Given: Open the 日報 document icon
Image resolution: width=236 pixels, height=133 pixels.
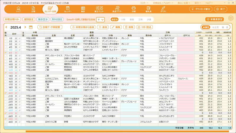Looking at the screenshot, I should point(33,9).
